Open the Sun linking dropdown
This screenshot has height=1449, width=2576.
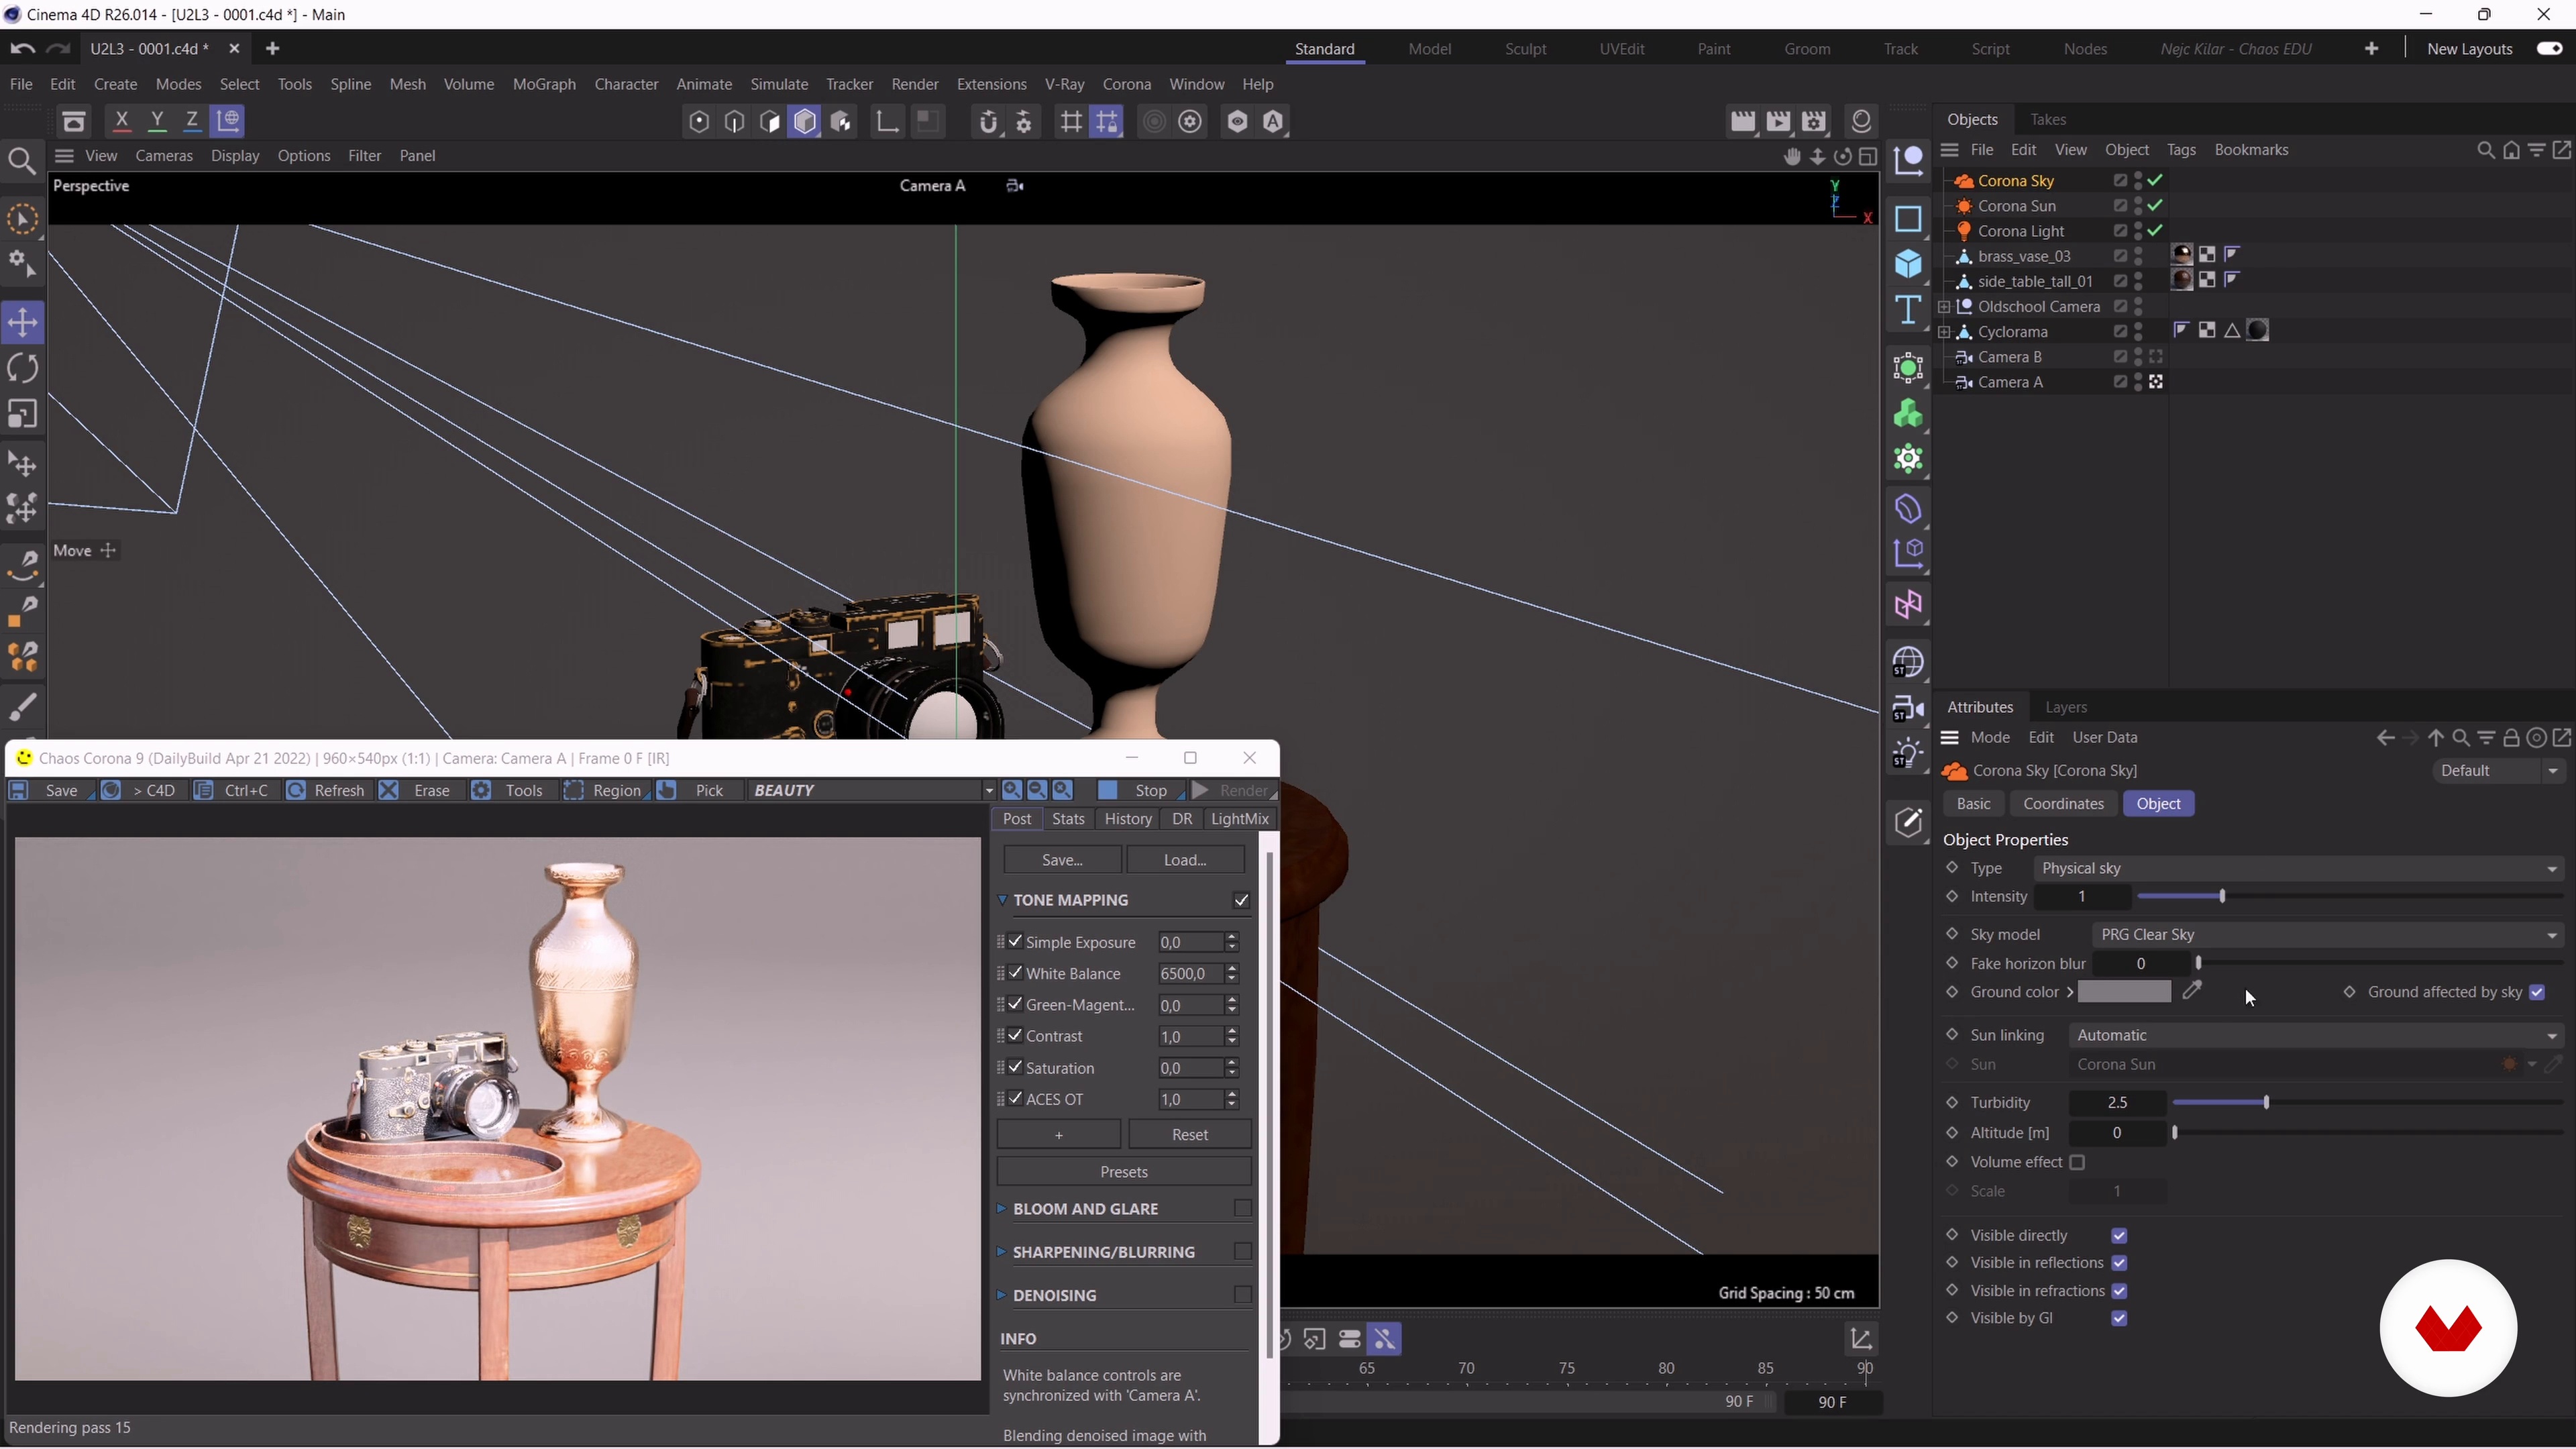point(2316,1036)
